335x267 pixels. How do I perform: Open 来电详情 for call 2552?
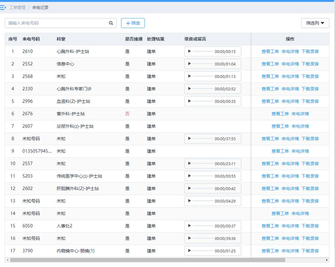tap(290, 64)
